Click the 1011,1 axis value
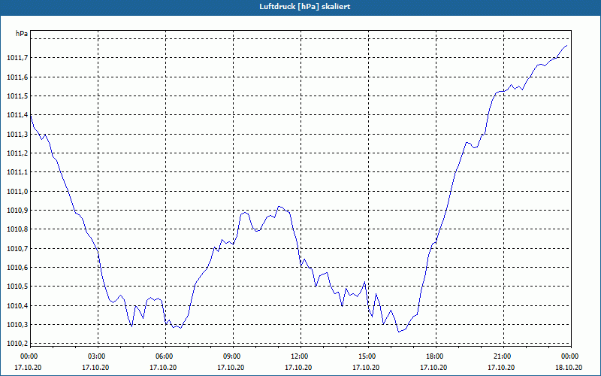The height and width of the screenshot is (376, 601). pyautogui.click(x=17, y=172)
